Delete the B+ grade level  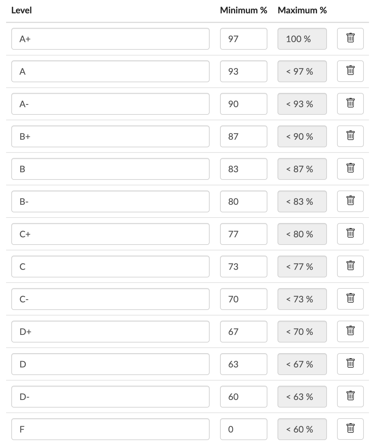[x=350, y=136]
